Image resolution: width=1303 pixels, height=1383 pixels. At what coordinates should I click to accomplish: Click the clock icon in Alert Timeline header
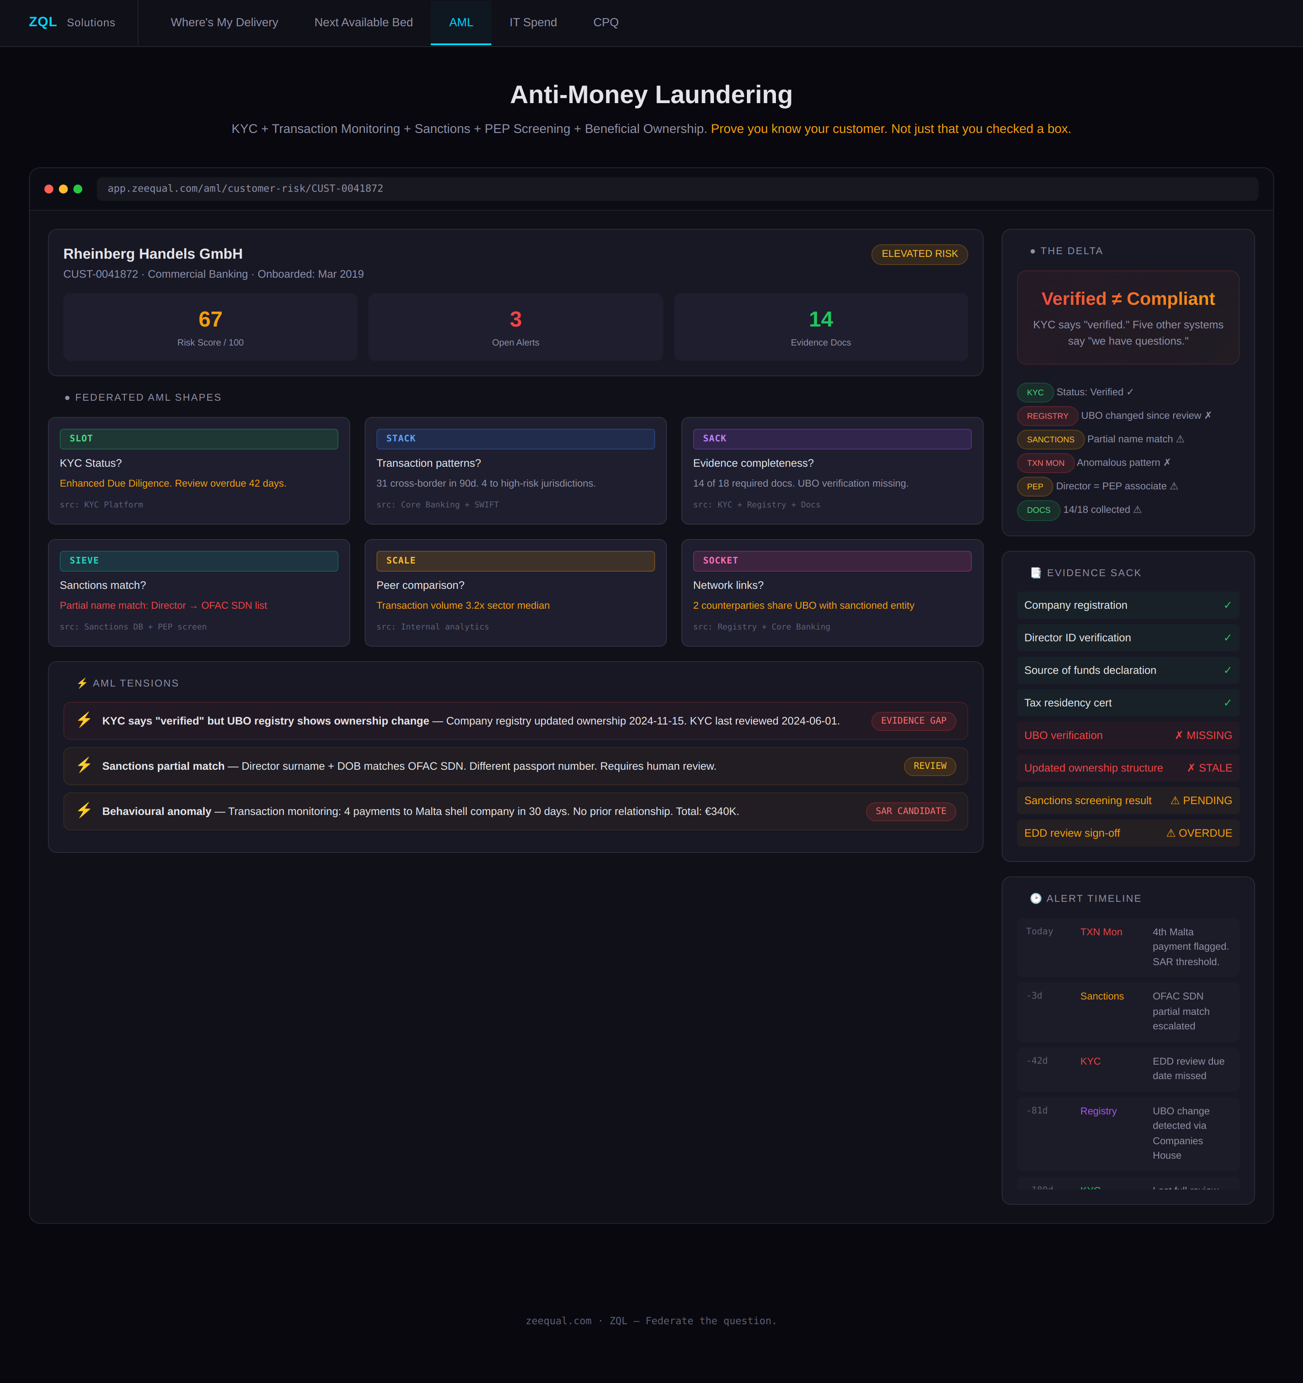pyautogui.click(x=1036, y=898)
